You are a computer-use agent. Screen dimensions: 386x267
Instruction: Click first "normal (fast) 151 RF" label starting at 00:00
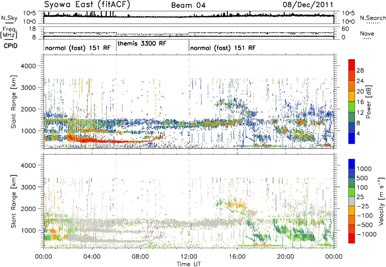coord(78,48)
